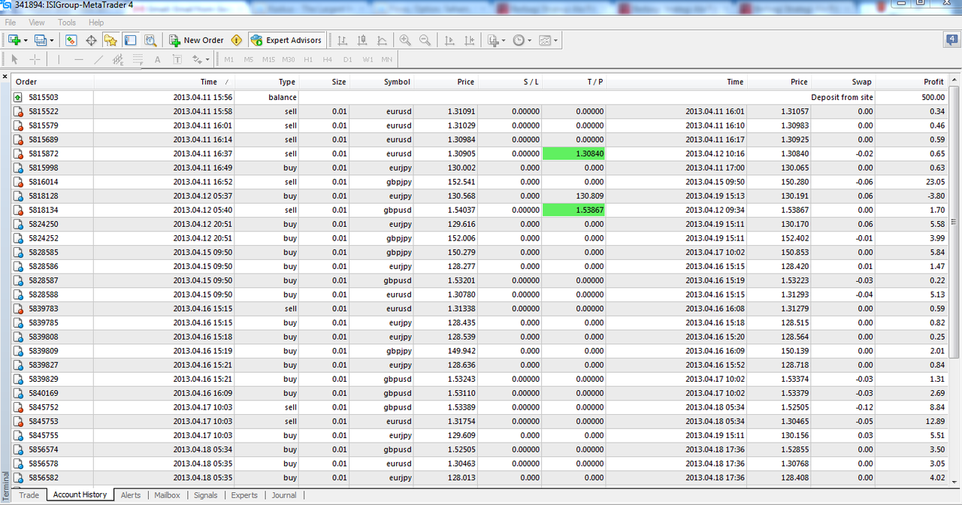962x505 pixels.
Task: Expand the Profiles dropdown arrow
Action: tap(52, 41)
